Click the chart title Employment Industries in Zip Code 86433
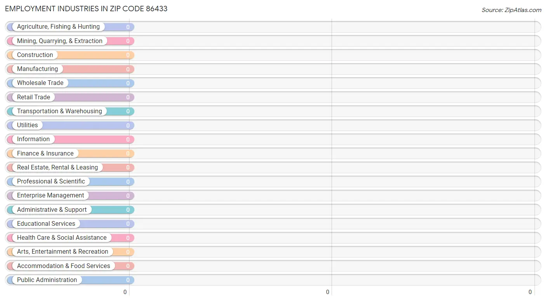Viewport: 546px width, 301px height. click(x=86, y=9)
